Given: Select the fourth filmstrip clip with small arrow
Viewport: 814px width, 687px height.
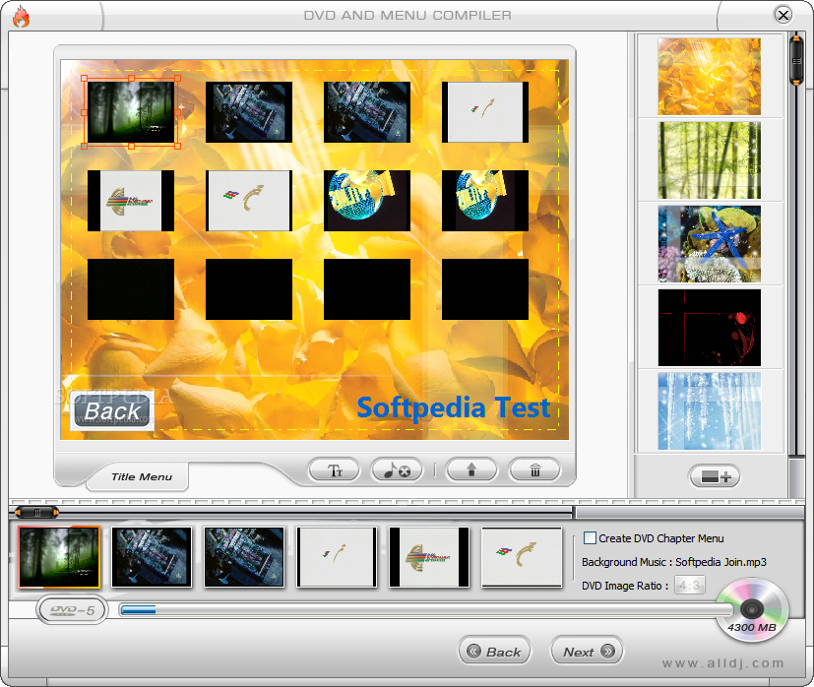Looking at the screenshot, I should click(337, 557).
